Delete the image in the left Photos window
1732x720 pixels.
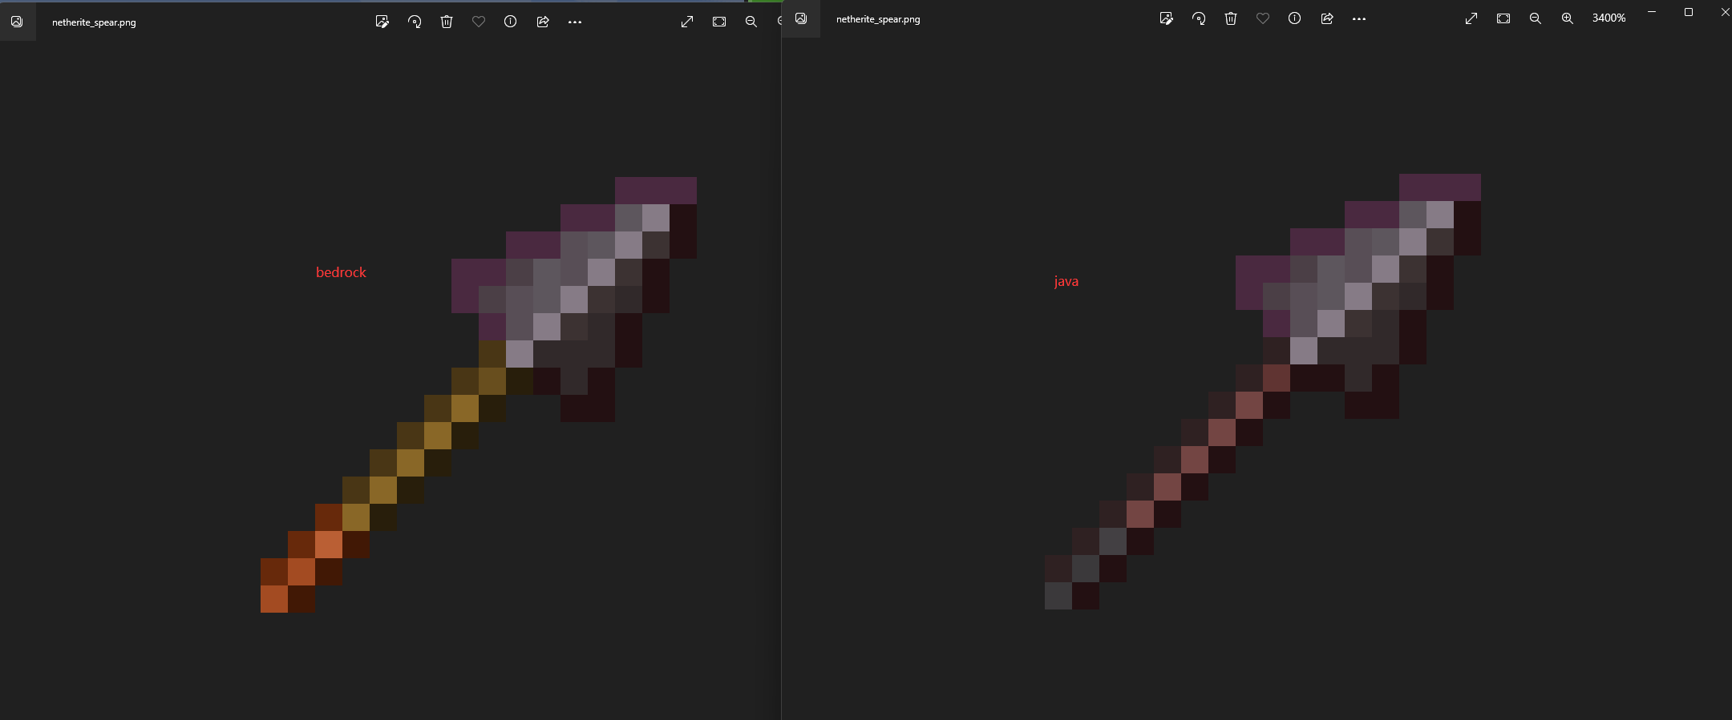coord(447,22)
